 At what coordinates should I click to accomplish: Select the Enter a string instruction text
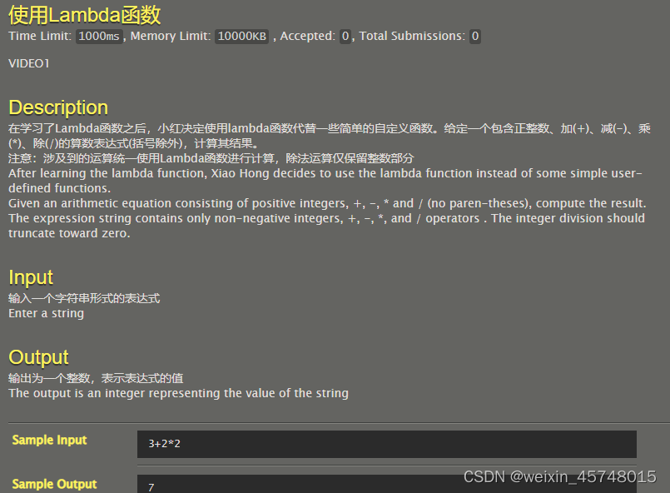click(x=46, y=312)
